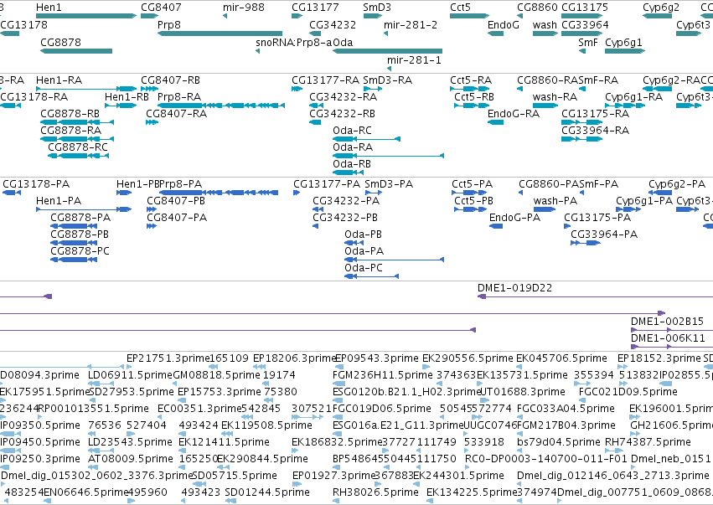Click the CG8878-PB protein label
Viewport: 713px width, 505px height.
(x=80, y=234)
